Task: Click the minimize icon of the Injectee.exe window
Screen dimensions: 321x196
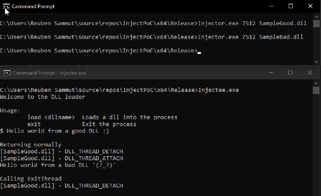Action: tap(271, 72)
